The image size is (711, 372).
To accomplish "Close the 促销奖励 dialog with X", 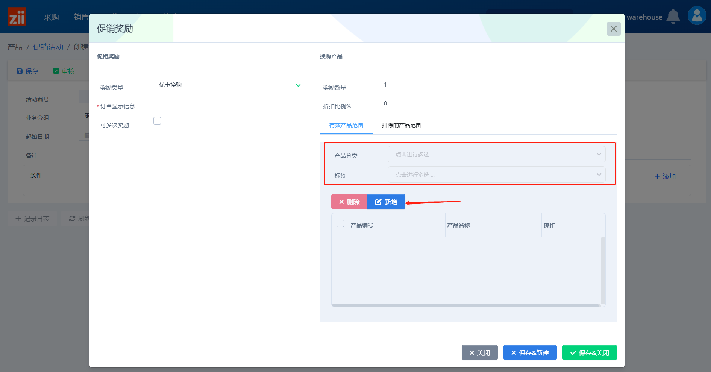I will (x=614, y=29).
